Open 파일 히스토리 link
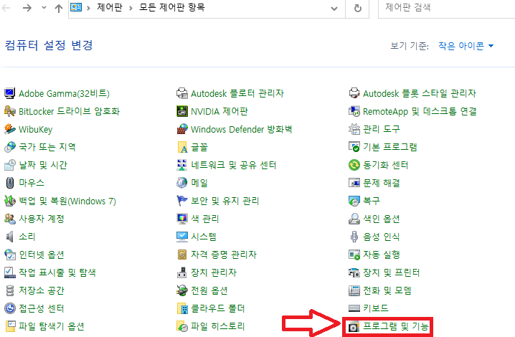 pyautogui.click(x=218, y=326)
